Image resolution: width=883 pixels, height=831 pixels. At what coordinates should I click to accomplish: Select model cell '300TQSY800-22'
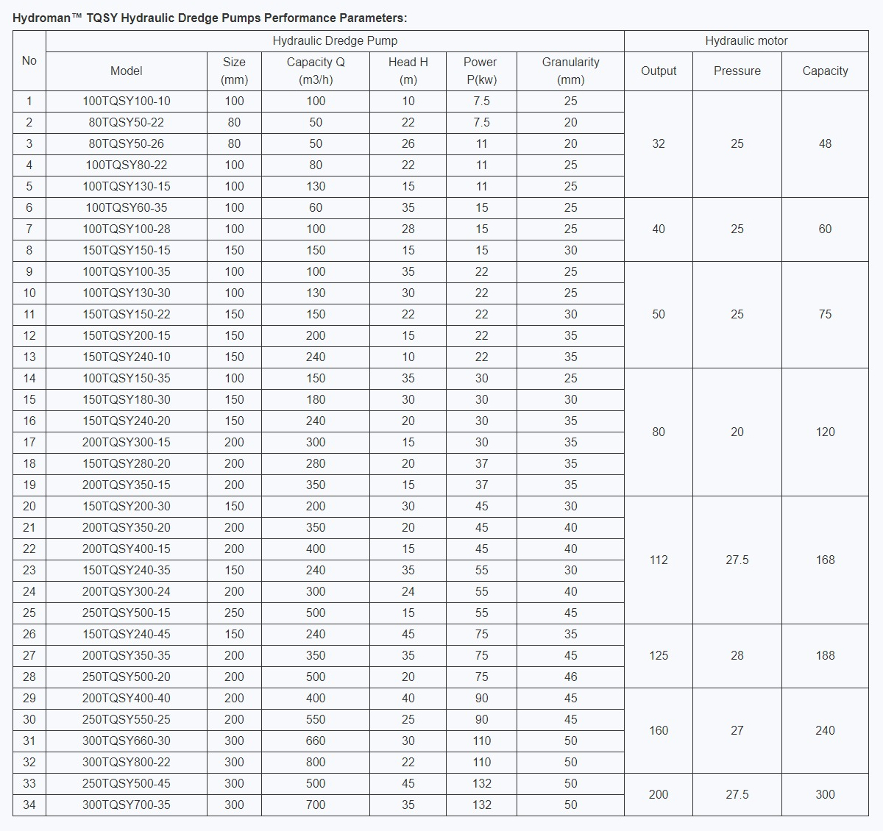click(x=127, y=763)
